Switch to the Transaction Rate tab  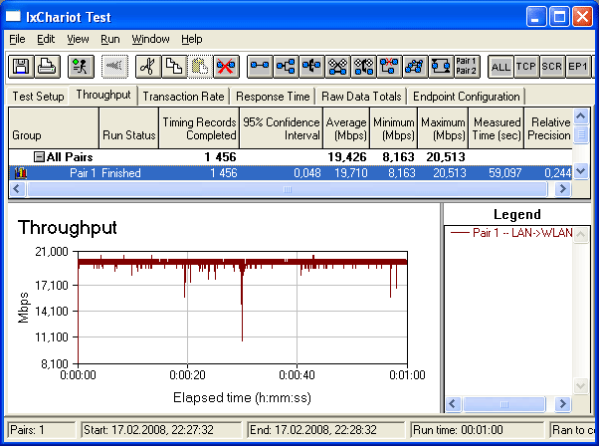pyautogui.click(x=183, y=97)
